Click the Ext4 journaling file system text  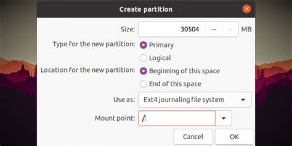tap(184, 100)
